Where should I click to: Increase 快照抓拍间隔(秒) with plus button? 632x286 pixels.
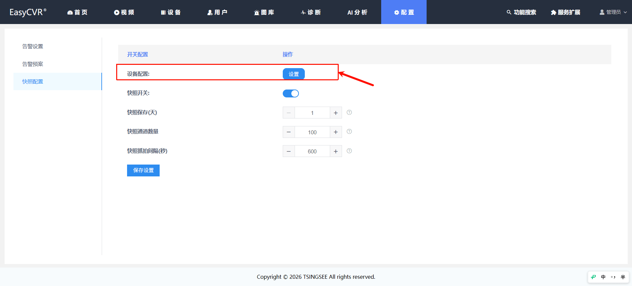336,151
